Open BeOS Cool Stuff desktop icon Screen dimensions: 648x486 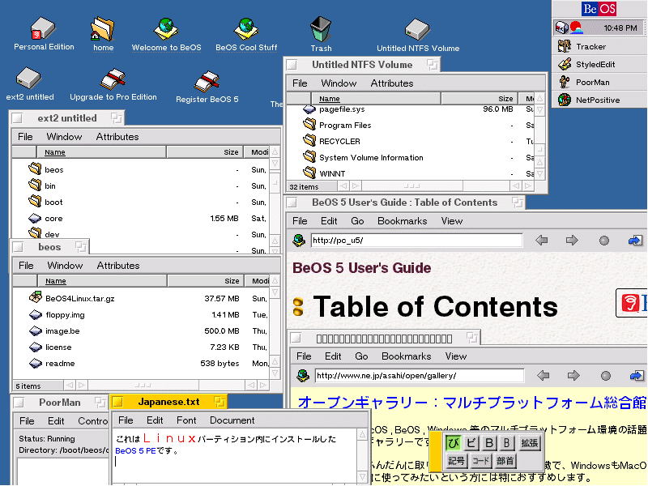[x=246, y=29]
